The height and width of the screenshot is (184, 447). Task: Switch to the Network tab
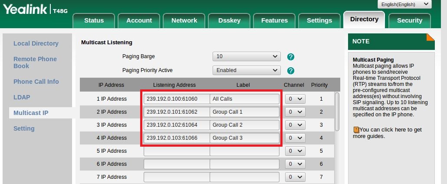point(184,20)
